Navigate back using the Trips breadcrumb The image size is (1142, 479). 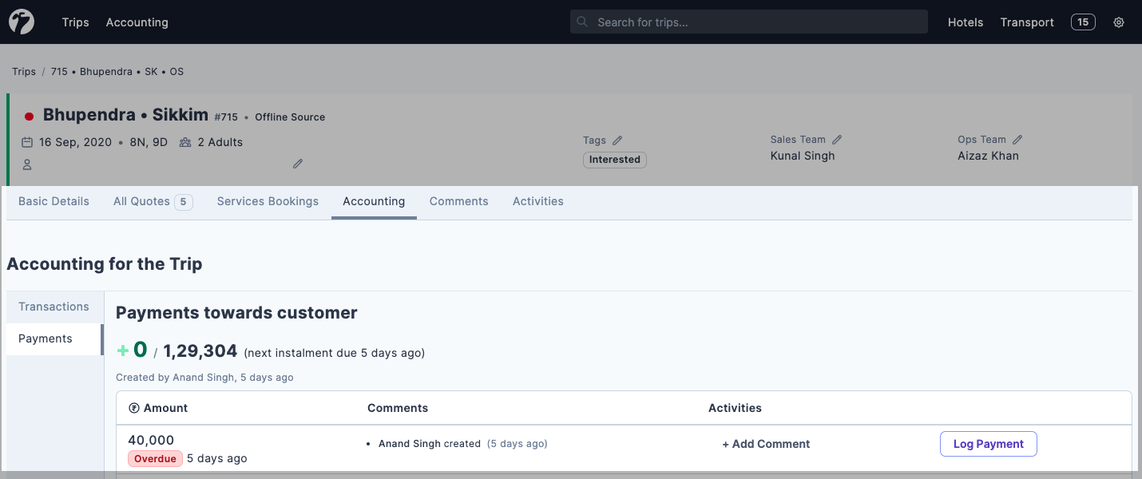click(23, 71)
